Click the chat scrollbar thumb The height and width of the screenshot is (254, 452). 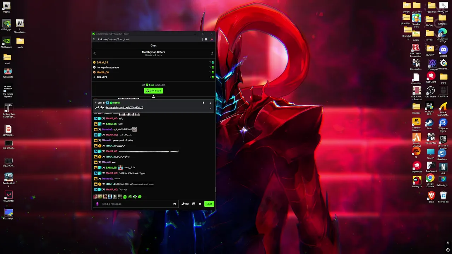tap(215, 190)
